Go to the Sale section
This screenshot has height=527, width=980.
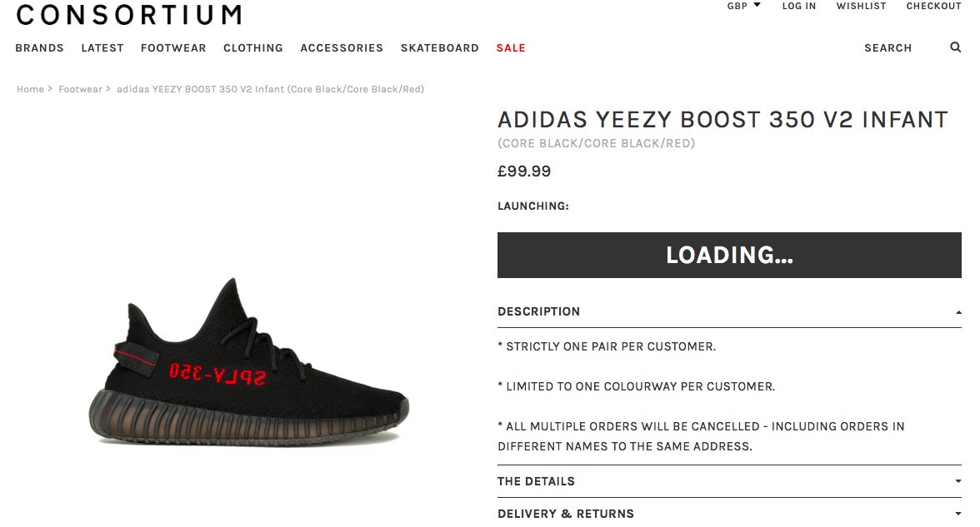pos(511,48)
